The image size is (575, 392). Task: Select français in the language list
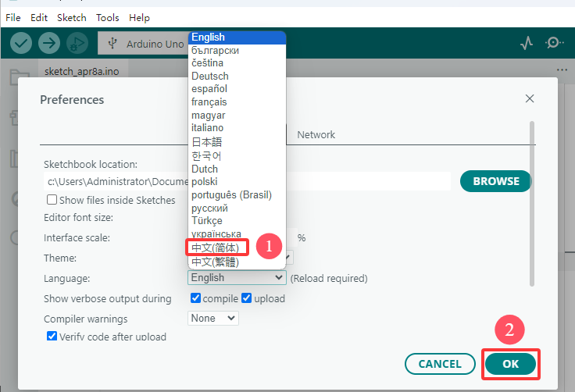point(237,102)
